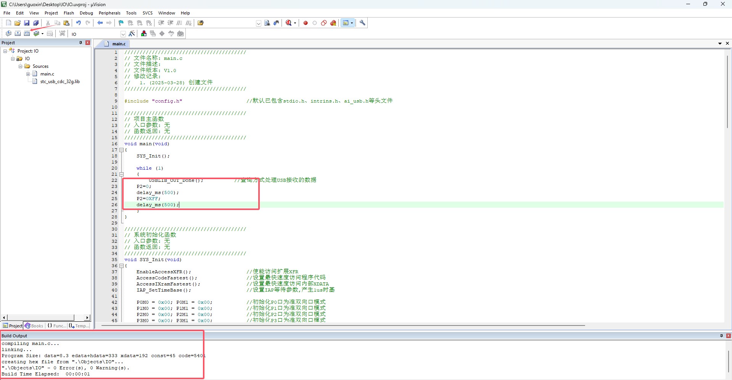The height and width of the screenshot is (380, 732).
Task: Click the Rebuild all target files icon
Action: [27, 34]
